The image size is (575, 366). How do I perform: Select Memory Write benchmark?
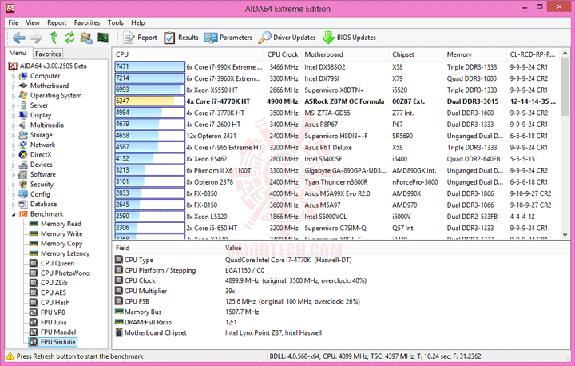pos(61,234)
